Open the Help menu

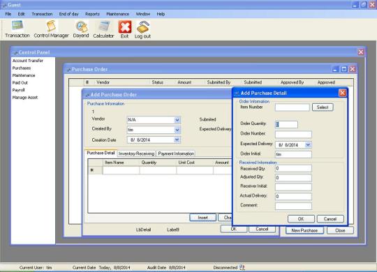[161, 14]
